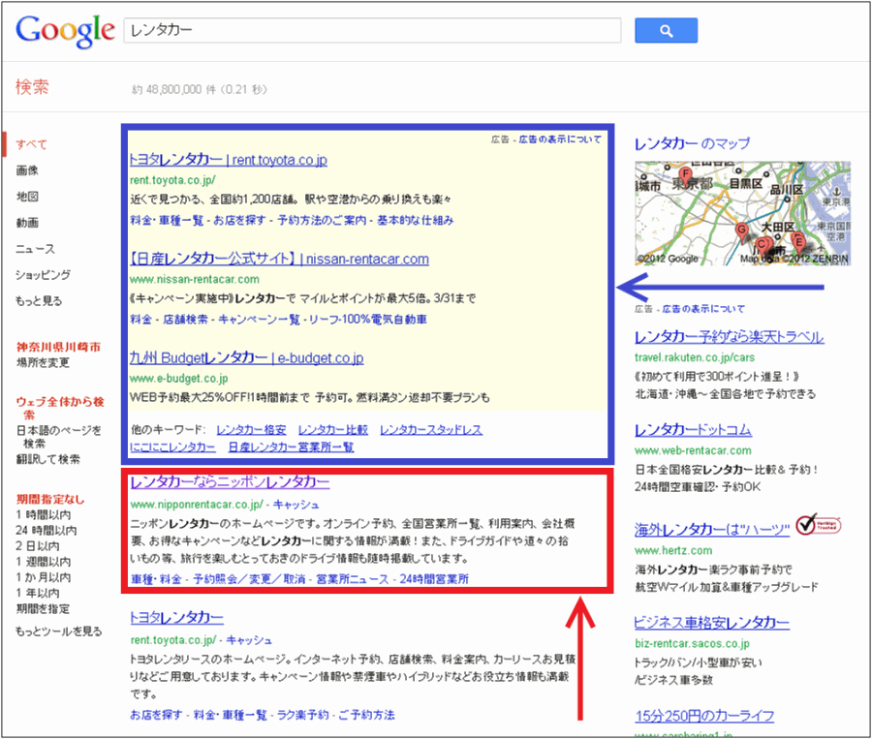
Task: Click the Nissan ad sitelink キャンペーン一覧
Action: coord(259,320)
